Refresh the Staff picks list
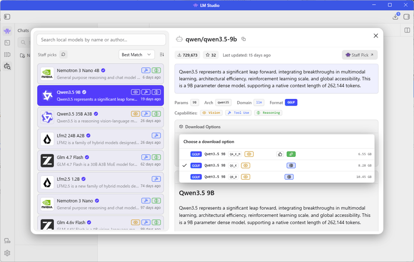 tap(63, 55)
